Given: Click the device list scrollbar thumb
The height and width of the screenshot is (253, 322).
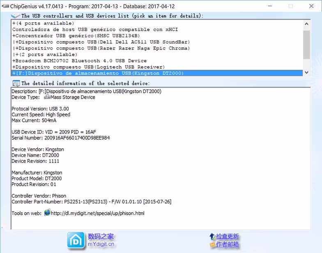Looking at the screenshot, I should point(306,45).
